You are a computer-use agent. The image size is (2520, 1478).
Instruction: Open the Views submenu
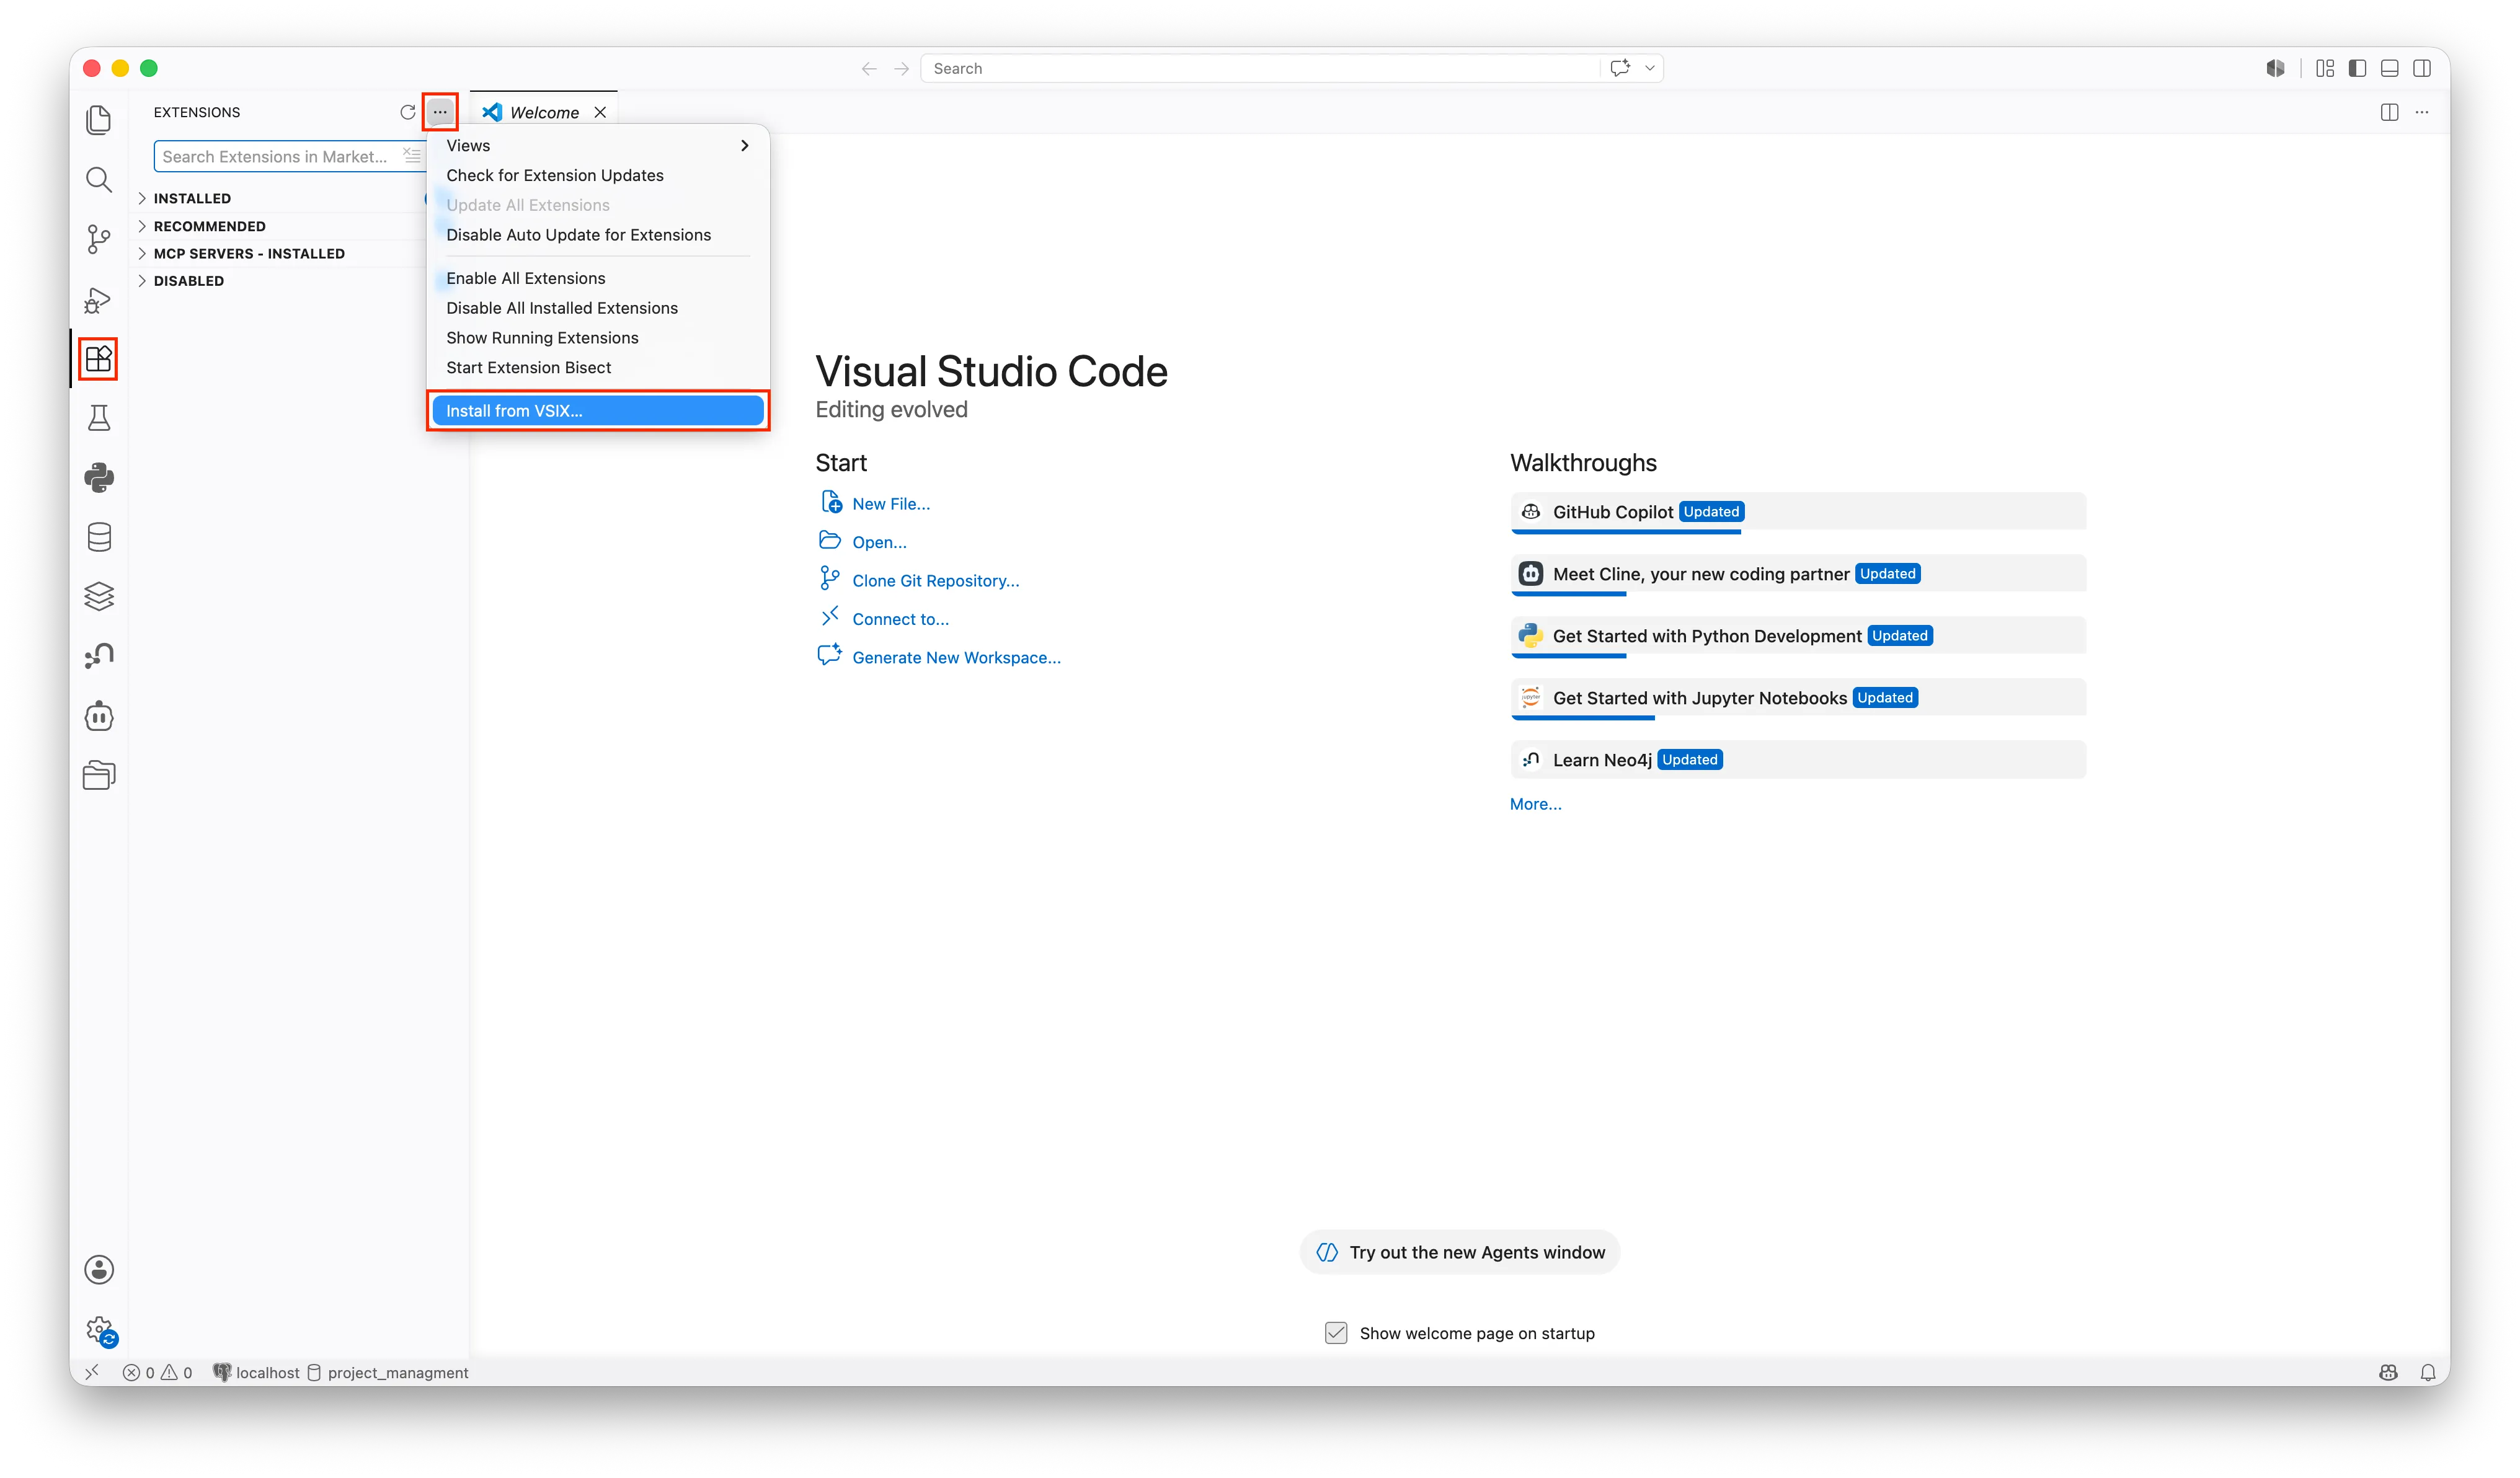(x=598, y=145)
